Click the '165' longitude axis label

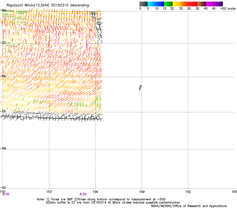point(234,192)
